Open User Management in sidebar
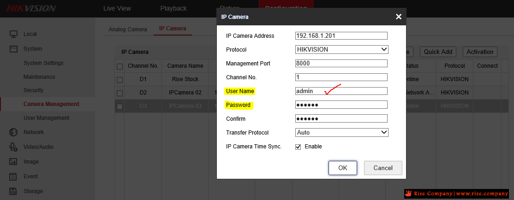Screen dimensions: 514x200 (x=46, y=118)
